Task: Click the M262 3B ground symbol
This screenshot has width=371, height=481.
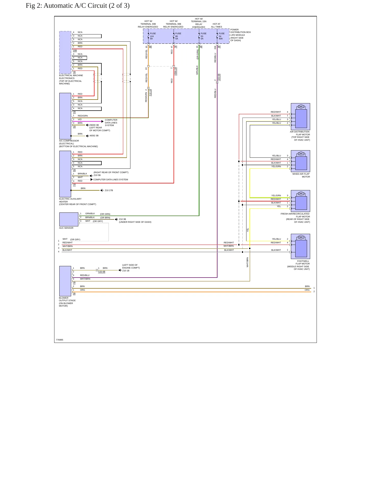Action: [x=88, y=136]
